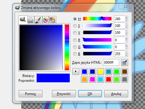Select the GIMP color selector tab

(x=23, y=20)
